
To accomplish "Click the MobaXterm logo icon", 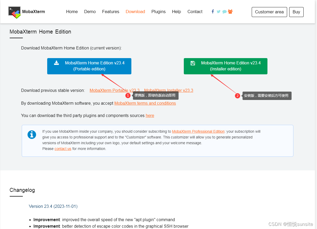I will point(14,12).
